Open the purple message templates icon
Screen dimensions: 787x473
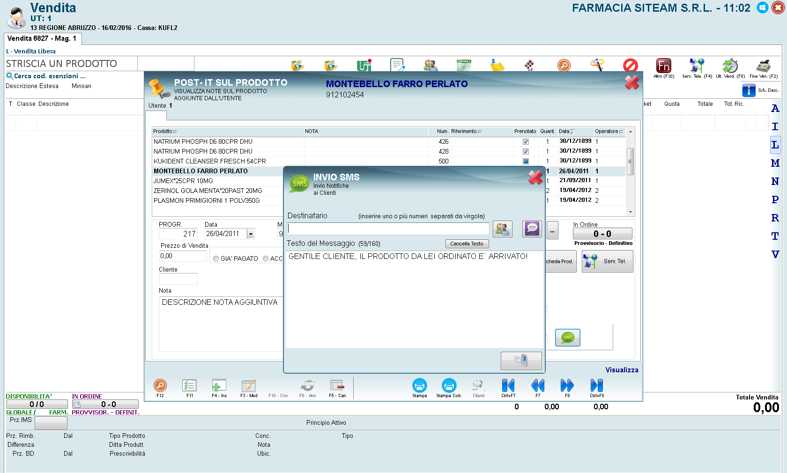[x=532, y=229]
